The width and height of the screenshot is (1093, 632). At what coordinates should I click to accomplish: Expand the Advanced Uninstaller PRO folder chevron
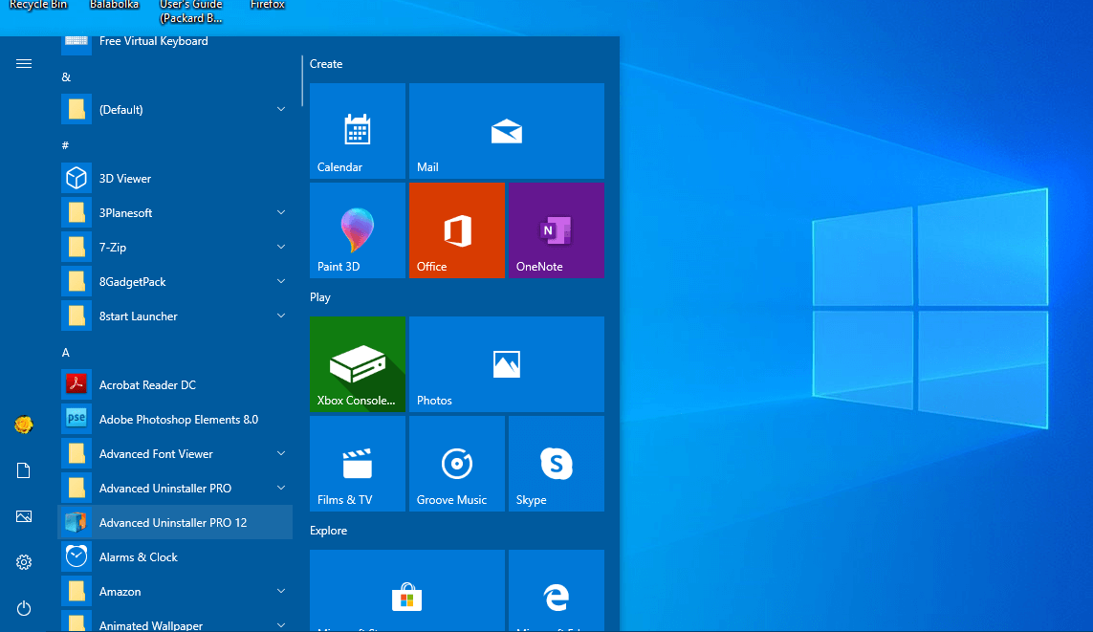coord(281,488)
